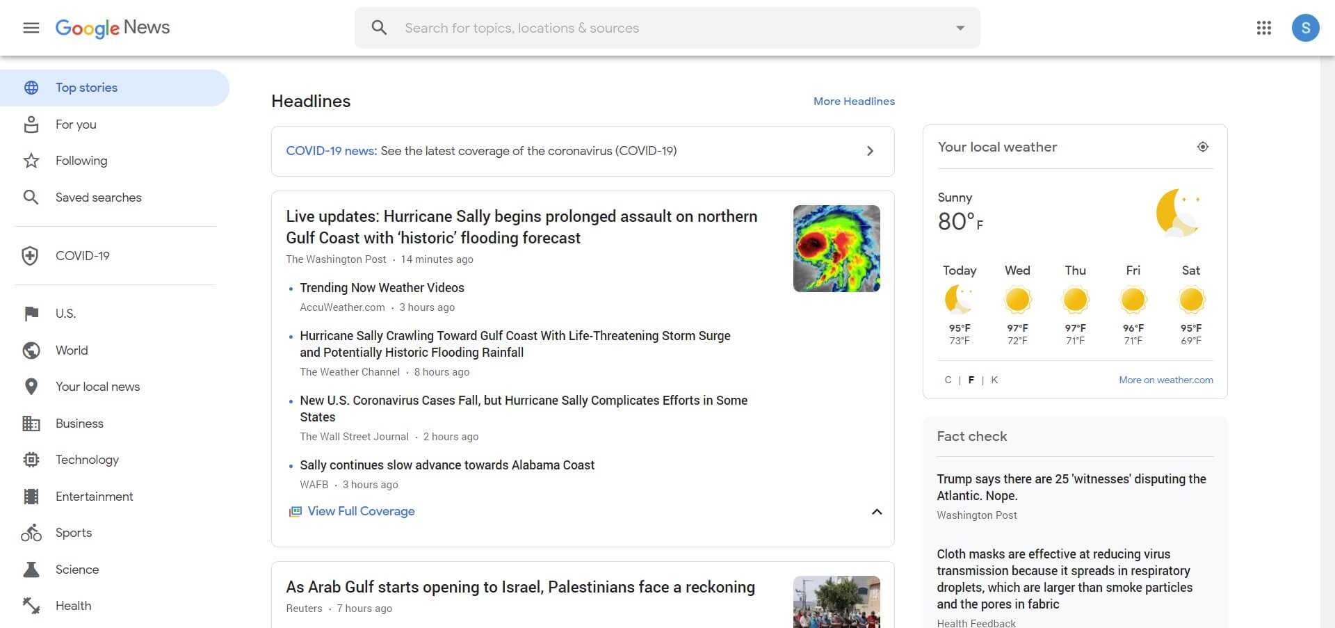This screenshot has height=628, width=1335.
Task: Open the Hurricane Sally live updates headline
Action: (521, 227)
